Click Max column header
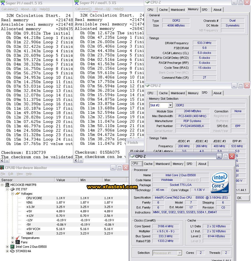The image size is (251, 261). point(114,180)
